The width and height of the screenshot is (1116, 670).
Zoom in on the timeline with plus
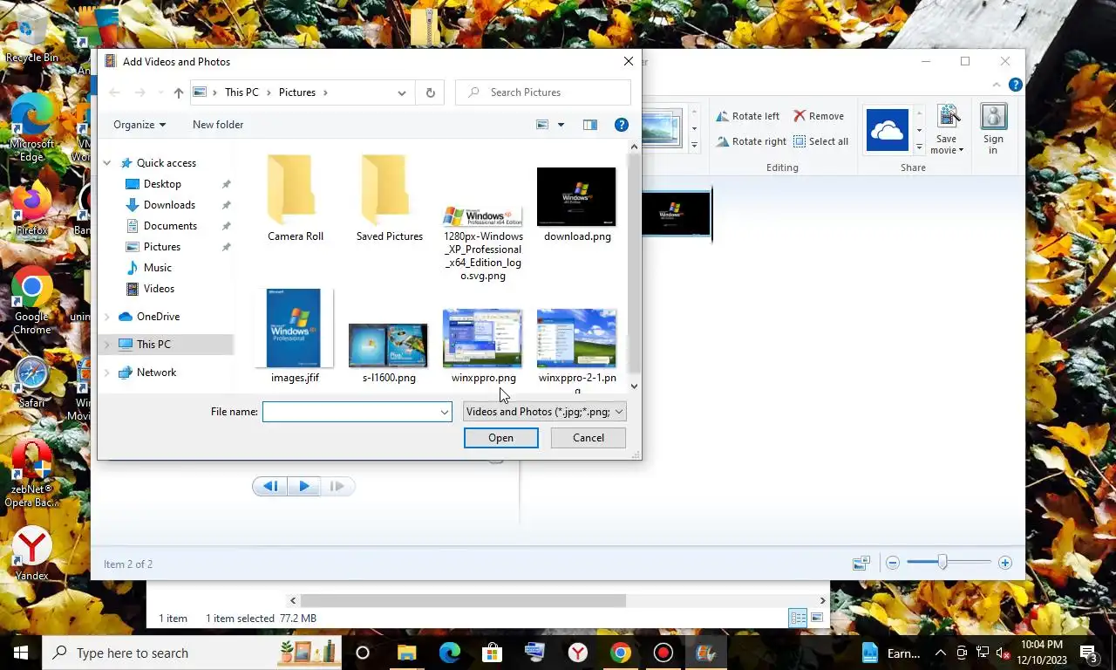[x=1005, y=564]
